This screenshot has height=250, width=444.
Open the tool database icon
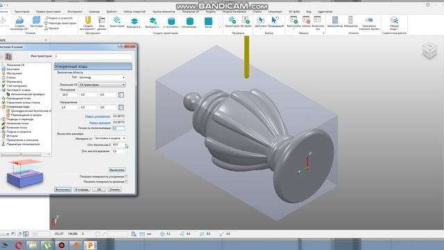pos(101,20)
